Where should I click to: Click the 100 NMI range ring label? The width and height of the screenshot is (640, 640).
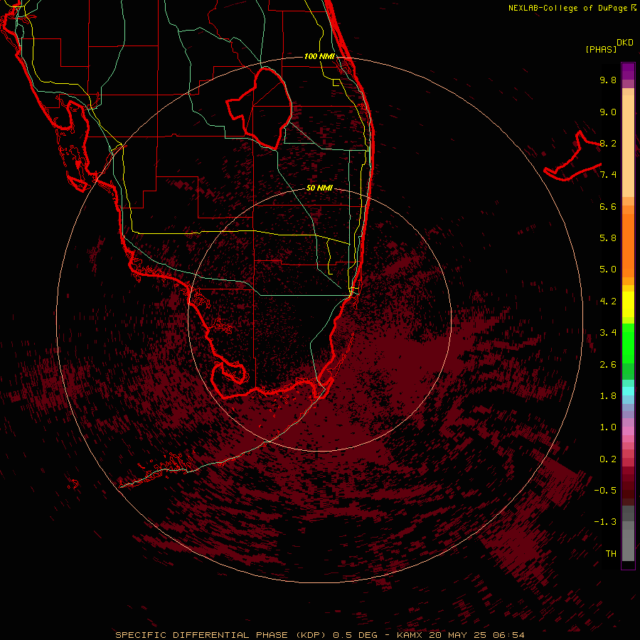coord(319,56)
